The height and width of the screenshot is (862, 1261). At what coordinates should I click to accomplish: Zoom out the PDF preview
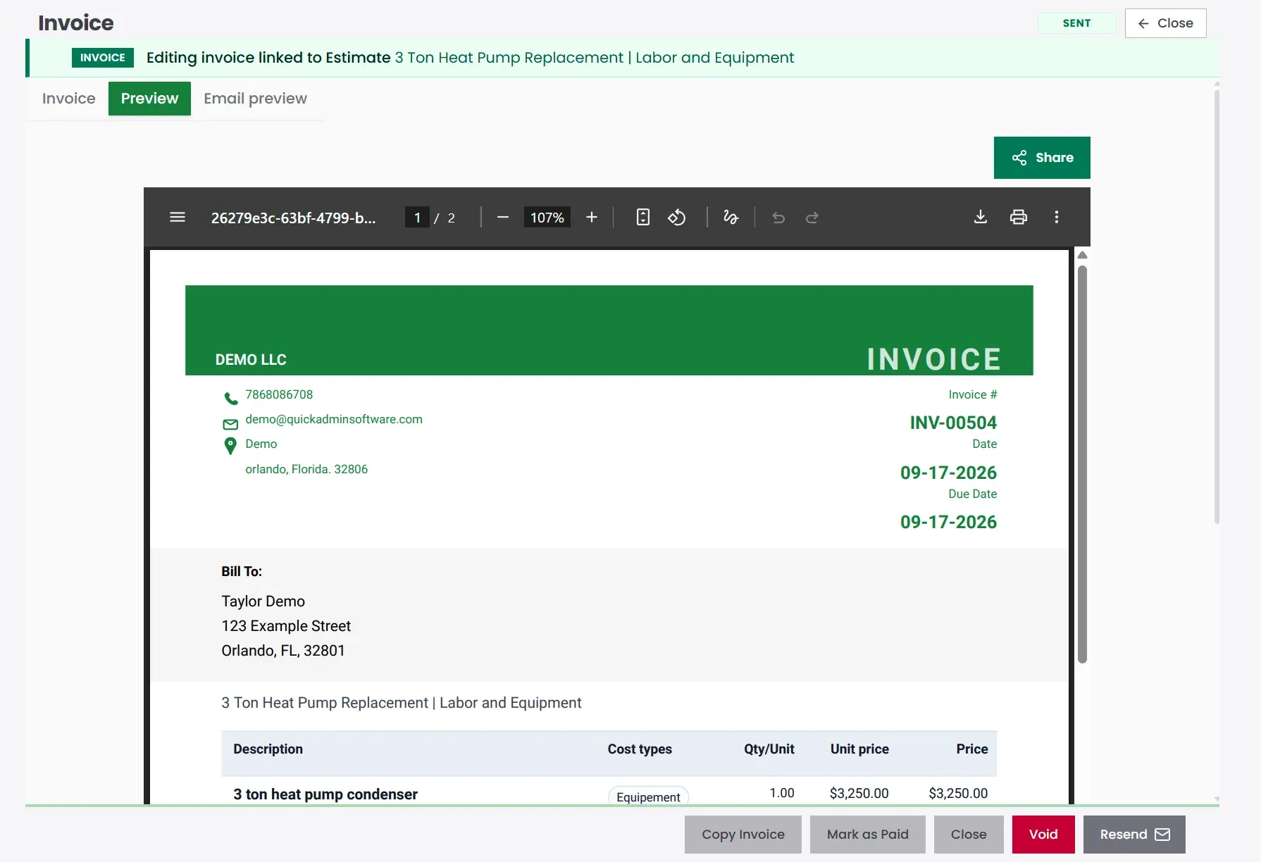[503, 218]
